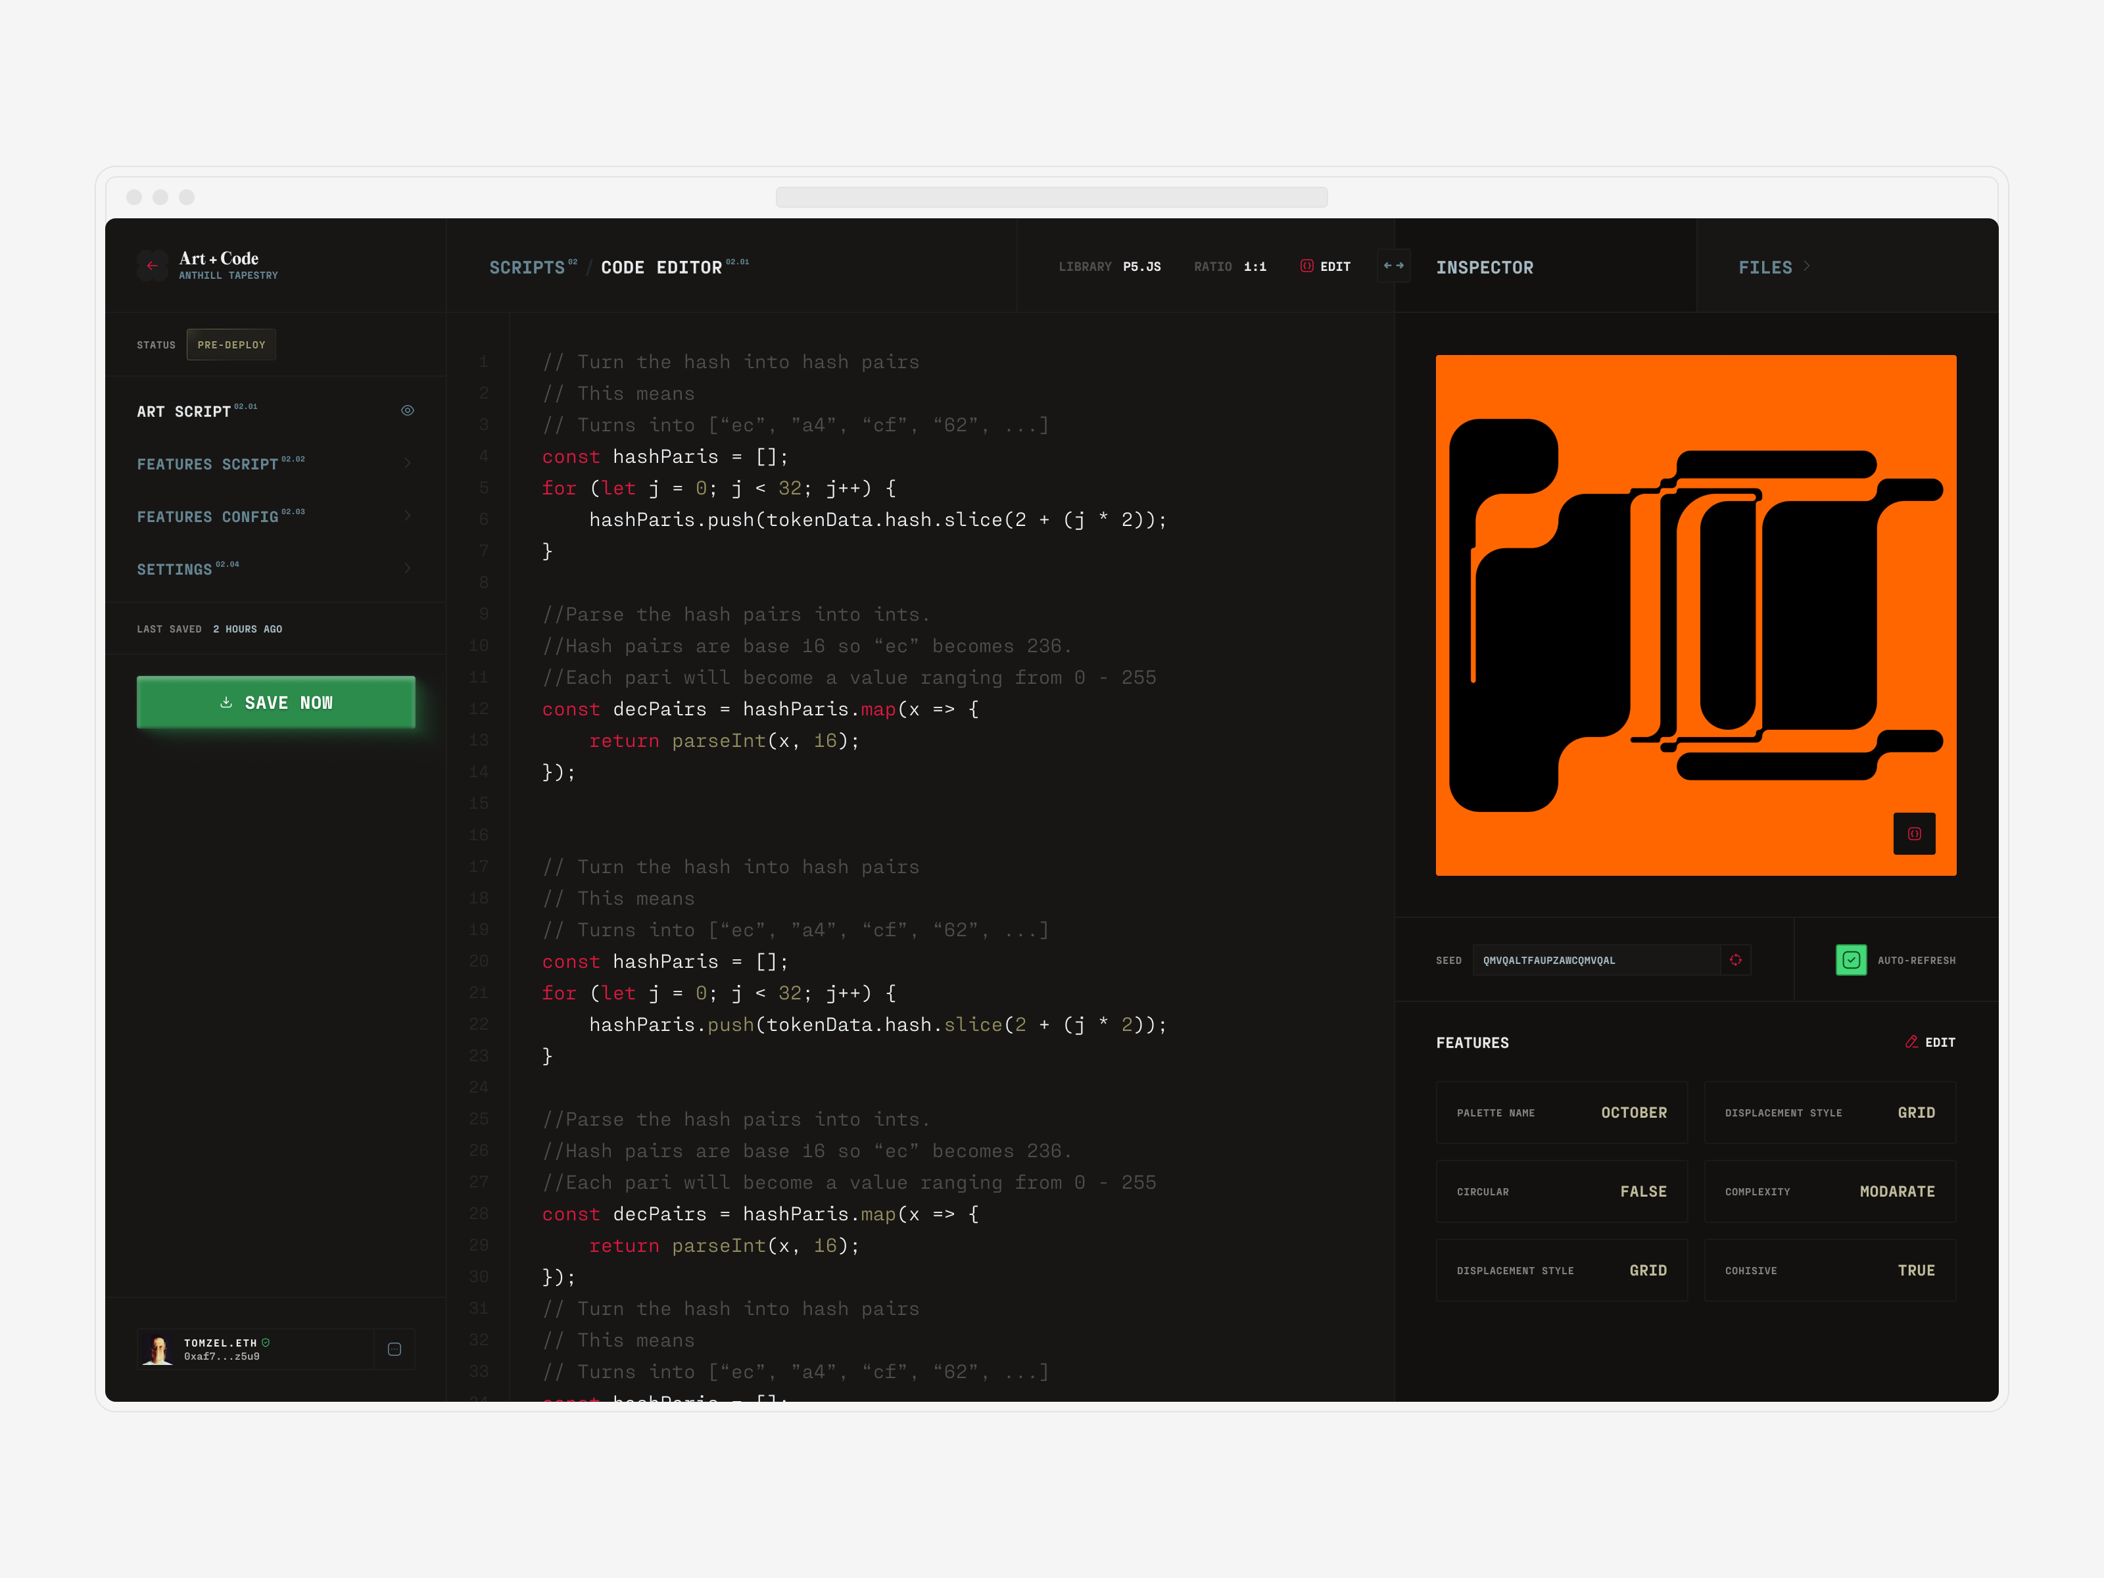Click the Code Editor breadcrumb title
Screen dimensions: 2104x1578
click(x=661, y=268)
